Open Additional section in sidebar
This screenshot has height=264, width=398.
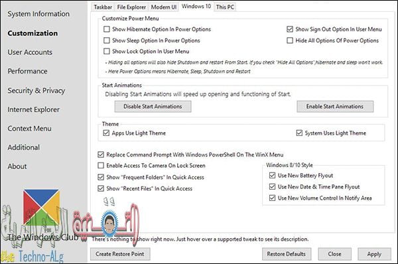tap(24, 147)
